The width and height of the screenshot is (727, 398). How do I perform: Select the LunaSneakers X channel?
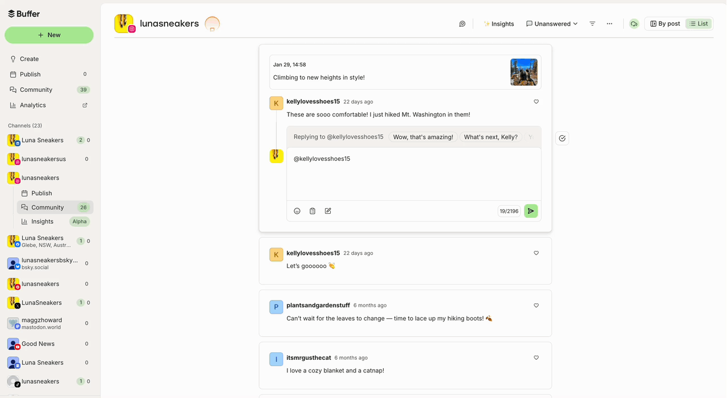coord(49,303)
